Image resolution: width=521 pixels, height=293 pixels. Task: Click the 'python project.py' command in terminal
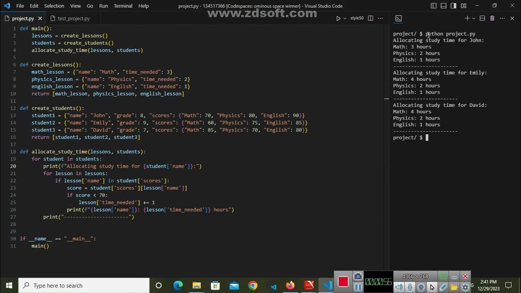pos(450,34)
